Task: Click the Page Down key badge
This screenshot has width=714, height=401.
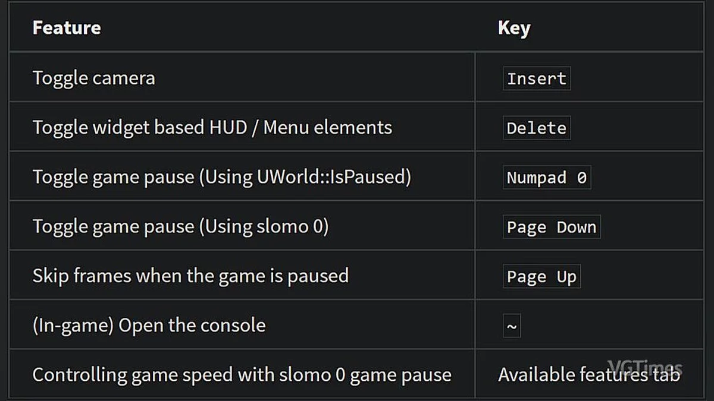Action: [x=551, y=227]
